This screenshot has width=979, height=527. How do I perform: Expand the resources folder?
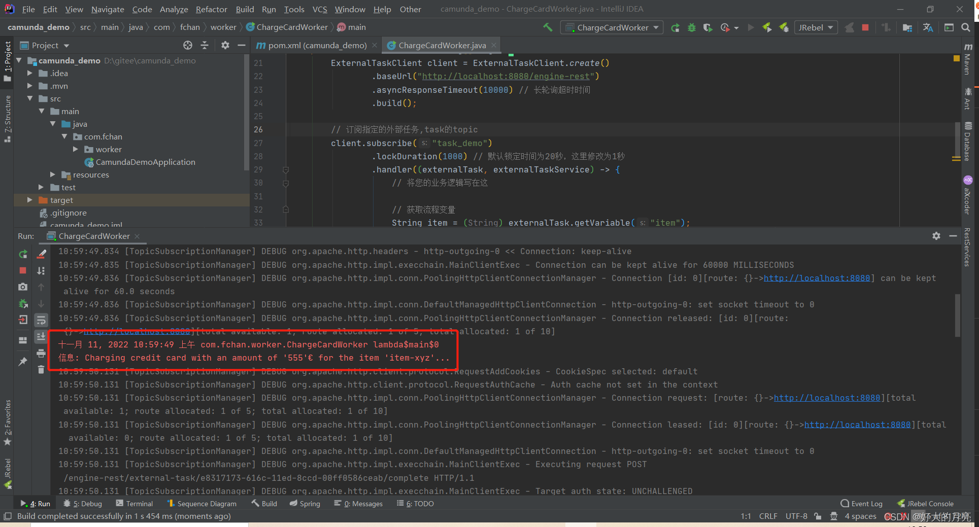point(53,174)
